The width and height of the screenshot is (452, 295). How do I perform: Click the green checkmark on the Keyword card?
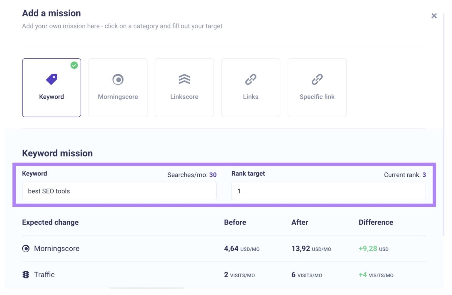[74, 65]
